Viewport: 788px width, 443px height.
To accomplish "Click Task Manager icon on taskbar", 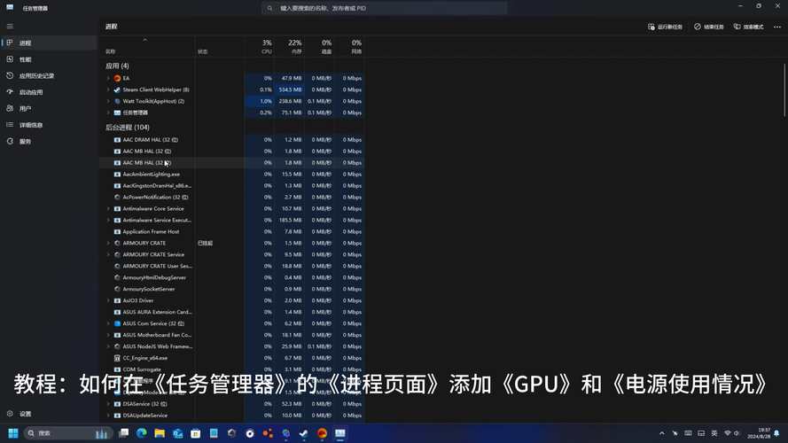I will tap(340, 433).
